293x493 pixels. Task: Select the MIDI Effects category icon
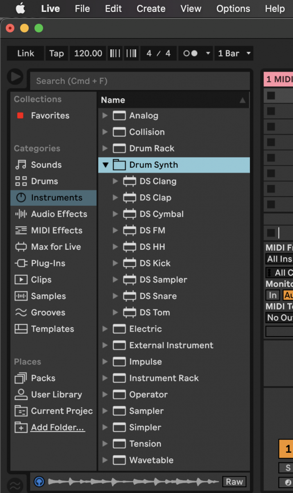click(20, 230)
